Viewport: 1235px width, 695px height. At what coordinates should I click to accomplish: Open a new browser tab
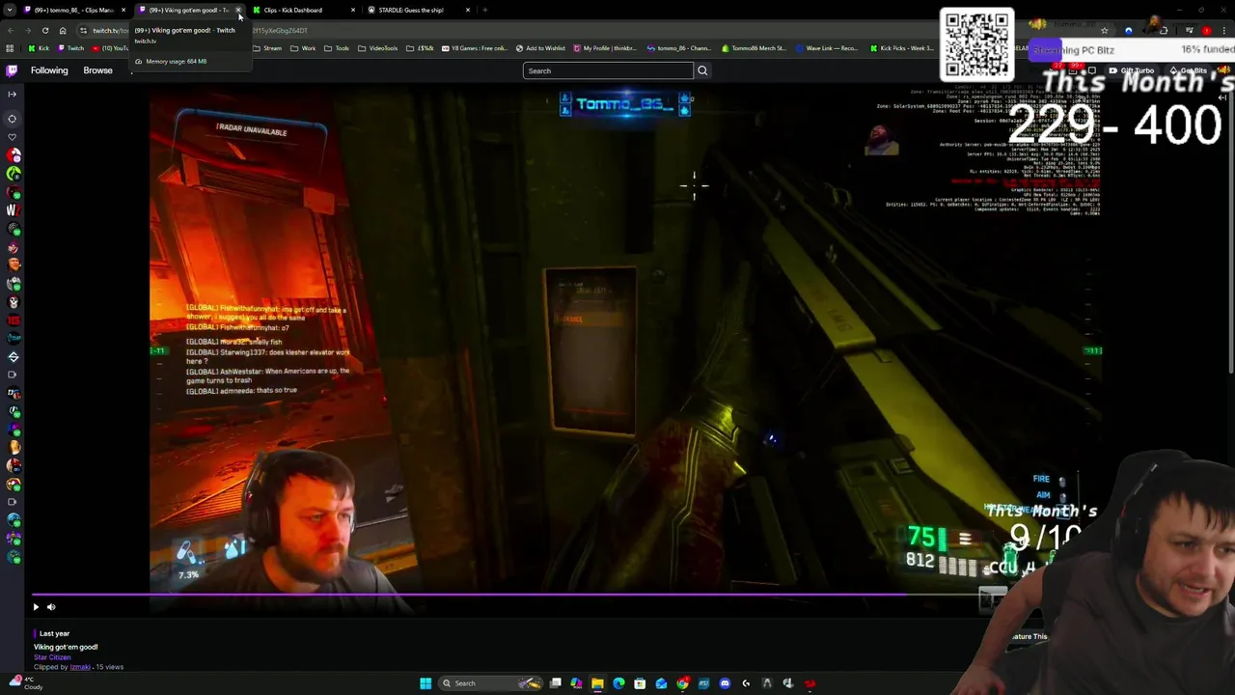[484, 10]
